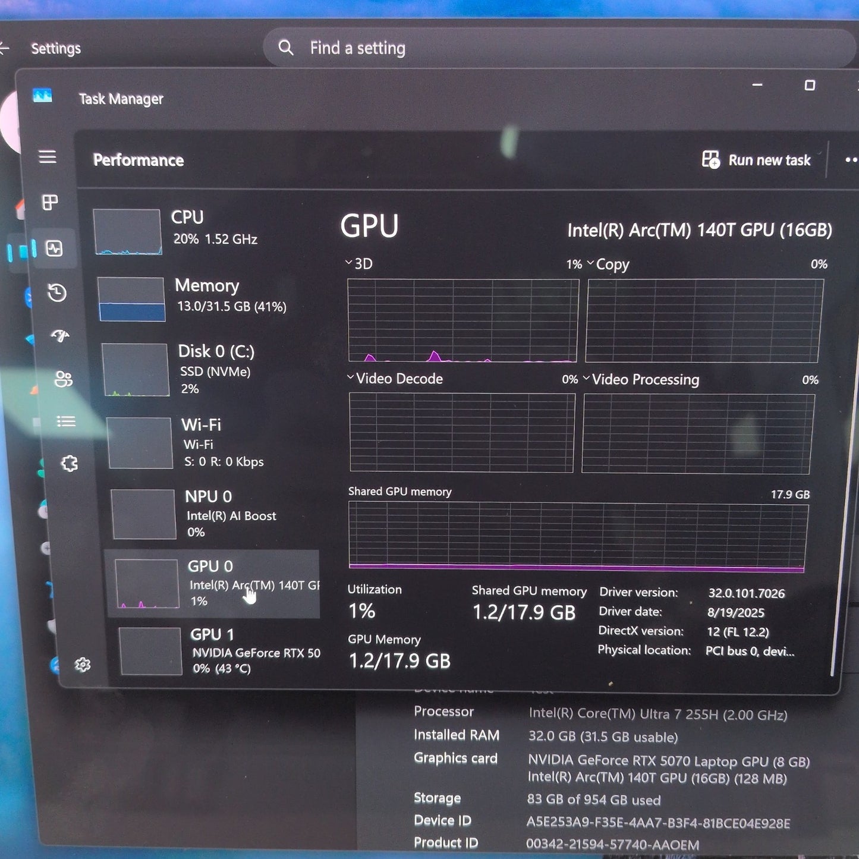859x859 pixels.
Task: Click the Shared GPU memory graph
Action: [x=577, y=537]
